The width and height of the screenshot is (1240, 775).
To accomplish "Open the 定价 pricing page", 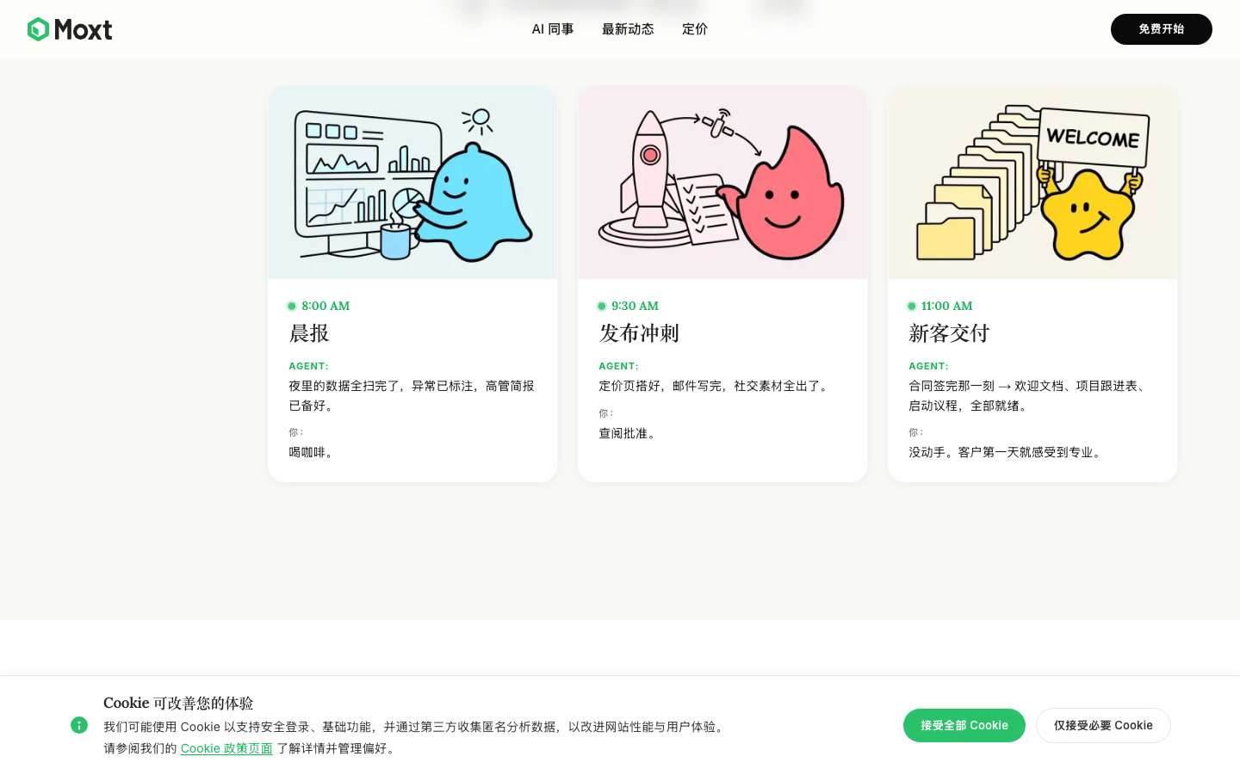I will pos(695,29).
